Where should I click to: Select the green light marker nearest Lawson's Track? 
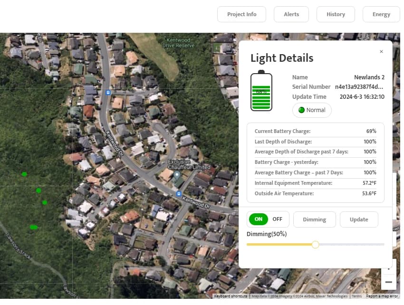pos(34,227)
